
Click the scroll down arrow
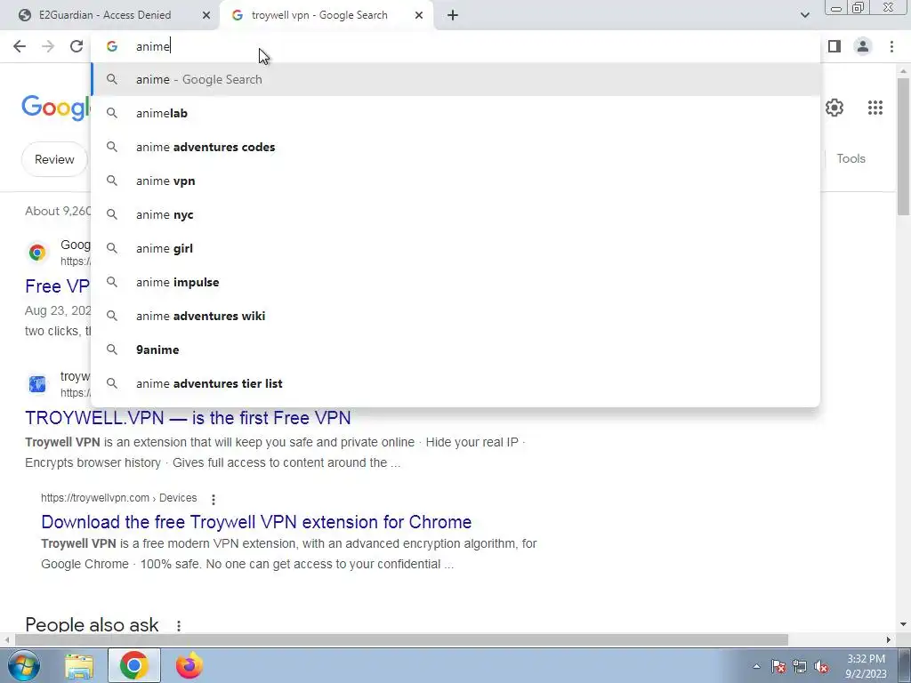903,624
